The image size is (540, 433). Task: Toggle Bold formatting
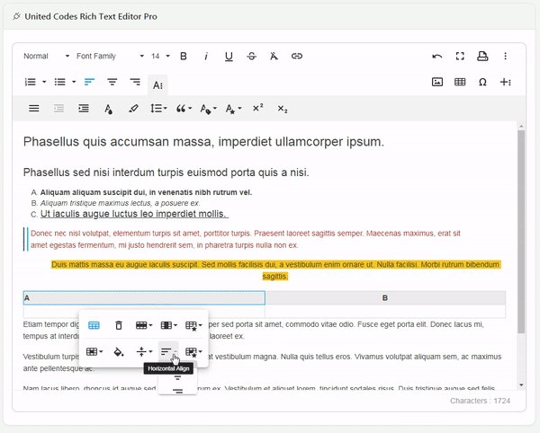(184, 56)
